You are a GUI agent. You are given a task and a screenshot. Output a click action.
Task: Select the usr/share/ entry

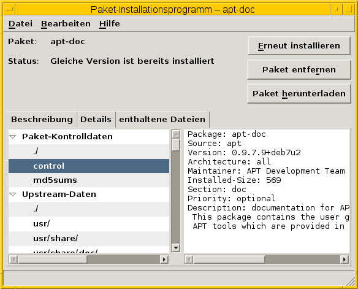pyautogui.click(x=89, y=239)
